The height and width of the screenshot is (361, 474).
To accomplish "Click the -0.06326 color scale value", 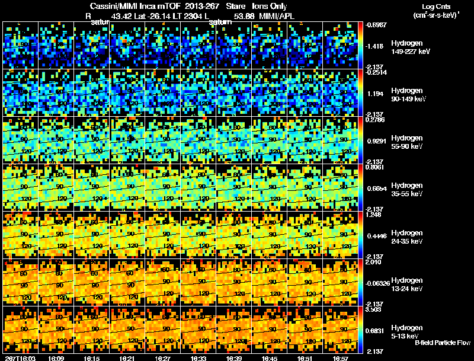I will point(377,283).
